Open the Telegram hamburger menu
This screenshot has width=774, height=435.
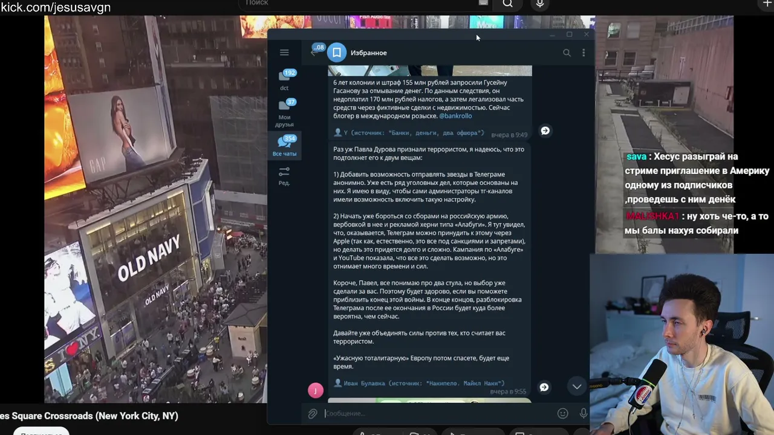click(284, 53)
